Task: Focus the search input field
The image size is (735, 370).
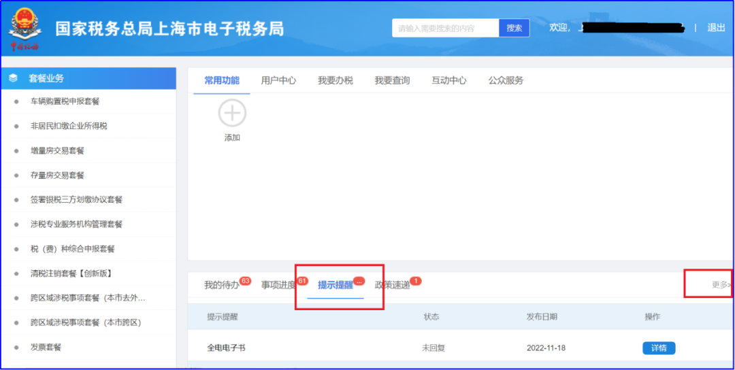Action: click(x=445, y=28)
